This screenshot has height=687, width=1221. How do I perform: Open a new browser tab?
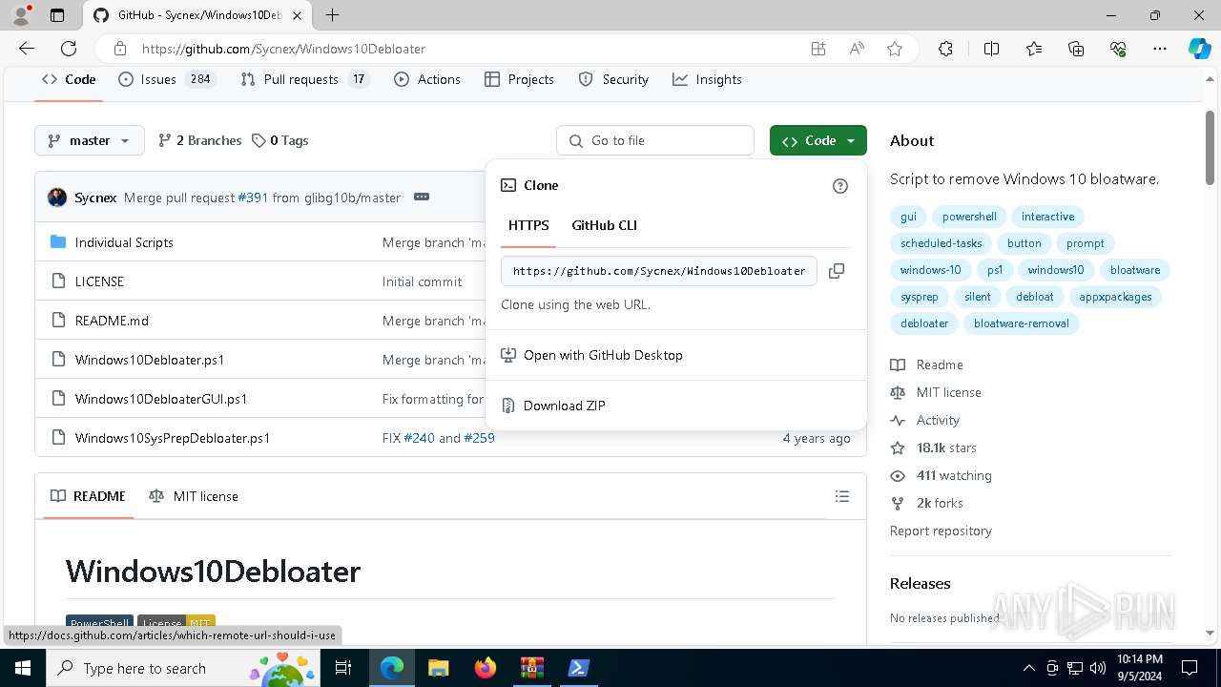(x=332, y=15)
